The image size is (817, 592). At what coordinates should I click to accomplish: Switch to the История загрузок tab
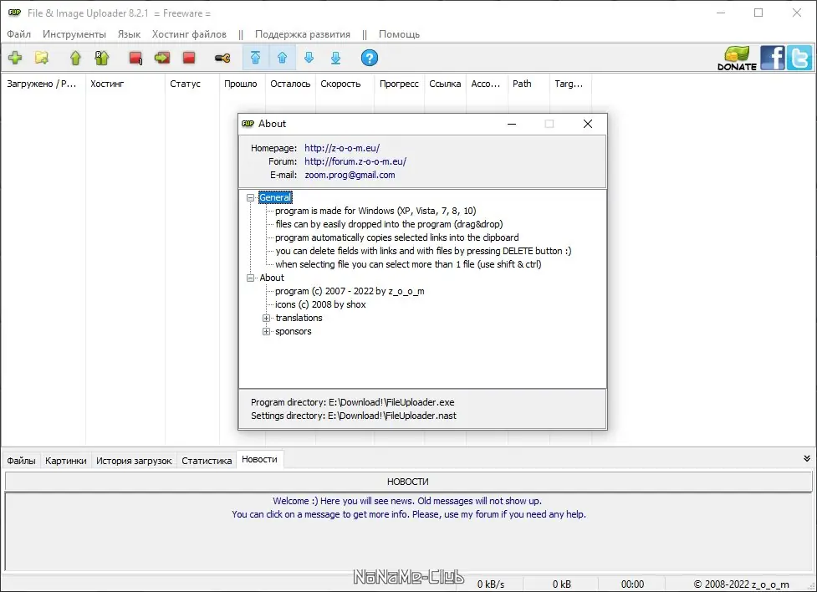(134, 461)
